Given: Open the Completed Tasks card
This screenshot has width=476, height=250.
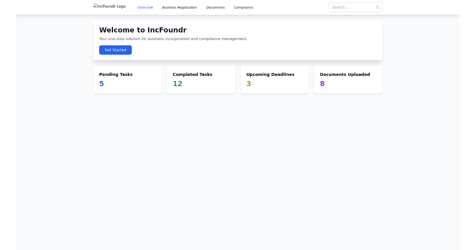Looking at the screenshot, I should coord(201,79).
